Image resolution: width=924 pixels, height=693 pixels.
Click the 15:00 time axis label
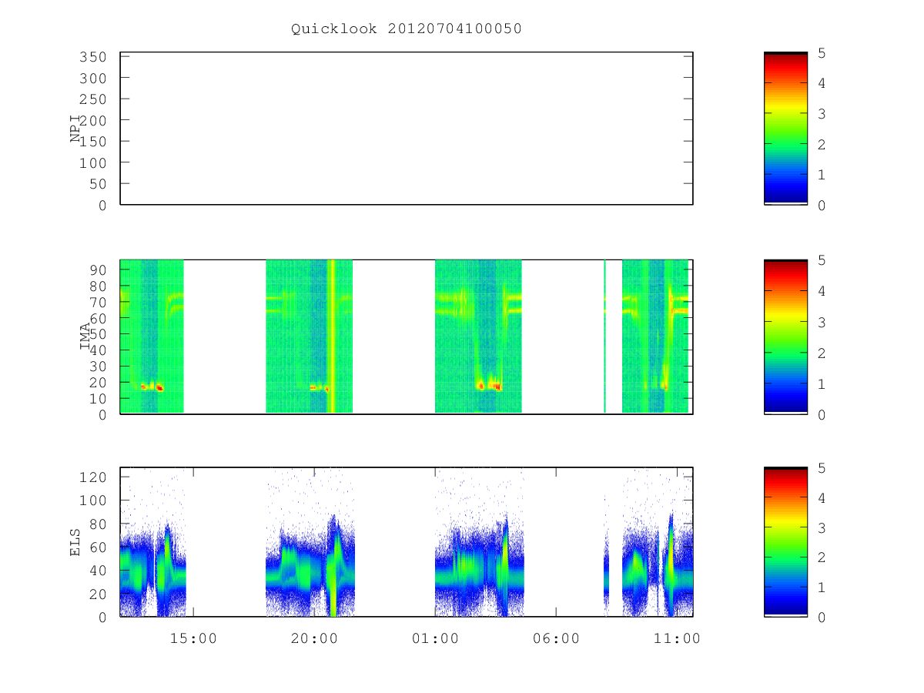click(192, 638)
